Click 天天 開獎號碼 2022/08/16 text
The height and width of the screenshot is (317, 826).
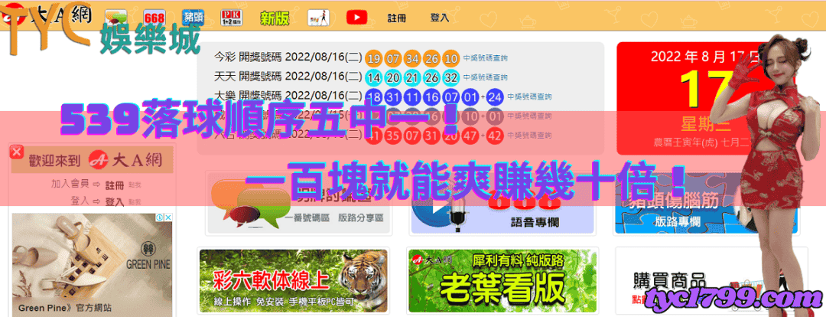click(288, 77)
